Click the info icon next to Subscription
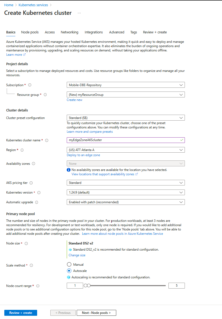The width and height of the screenshot is (222, 319). pyautogui.click(x=30, y=85)
